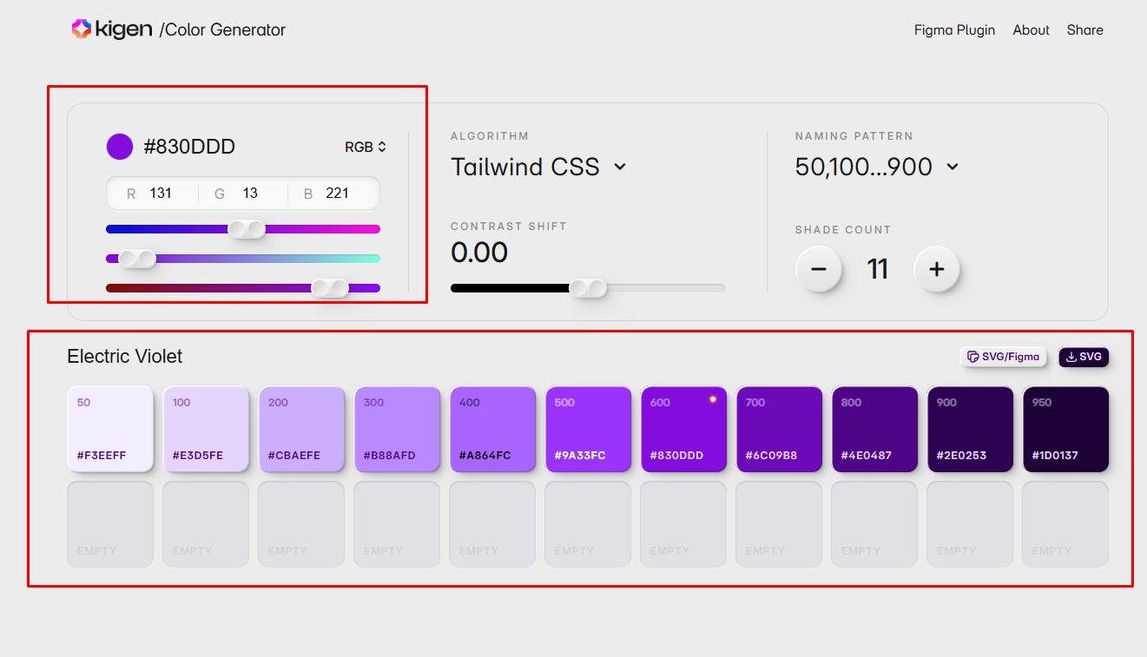
Task: Select the 50 shade swatch #F3EEFF
Action: pyautogui.click(x=110, y=429)
